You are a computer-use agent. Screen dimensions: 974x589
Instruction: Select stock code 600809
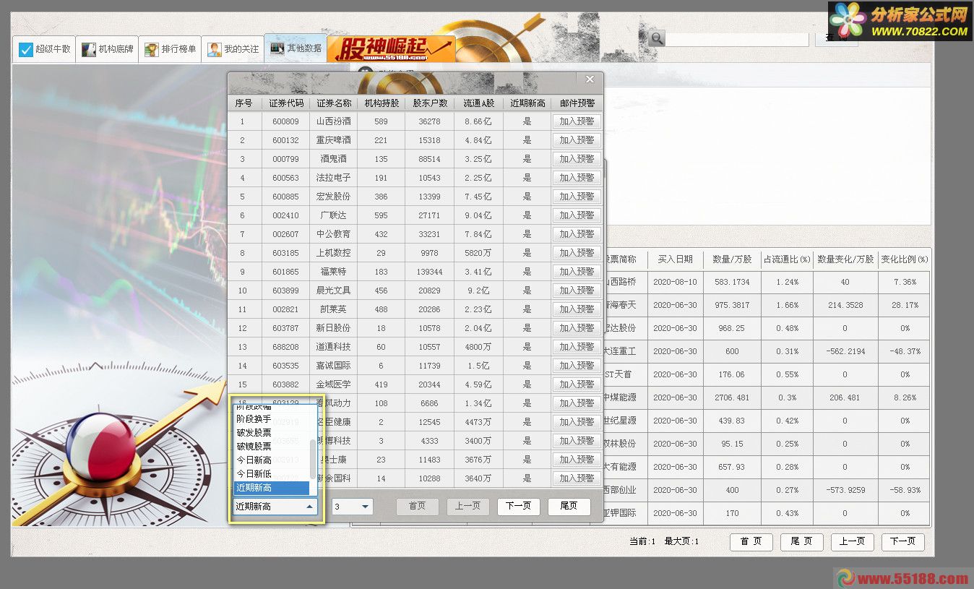coord(286,121)
